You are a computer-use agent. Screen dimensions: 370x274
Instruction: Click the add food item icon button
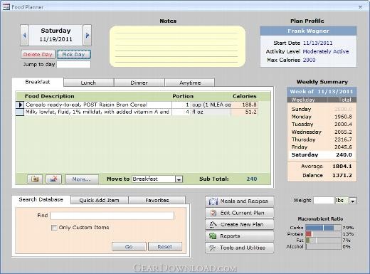tap(35, 179)
